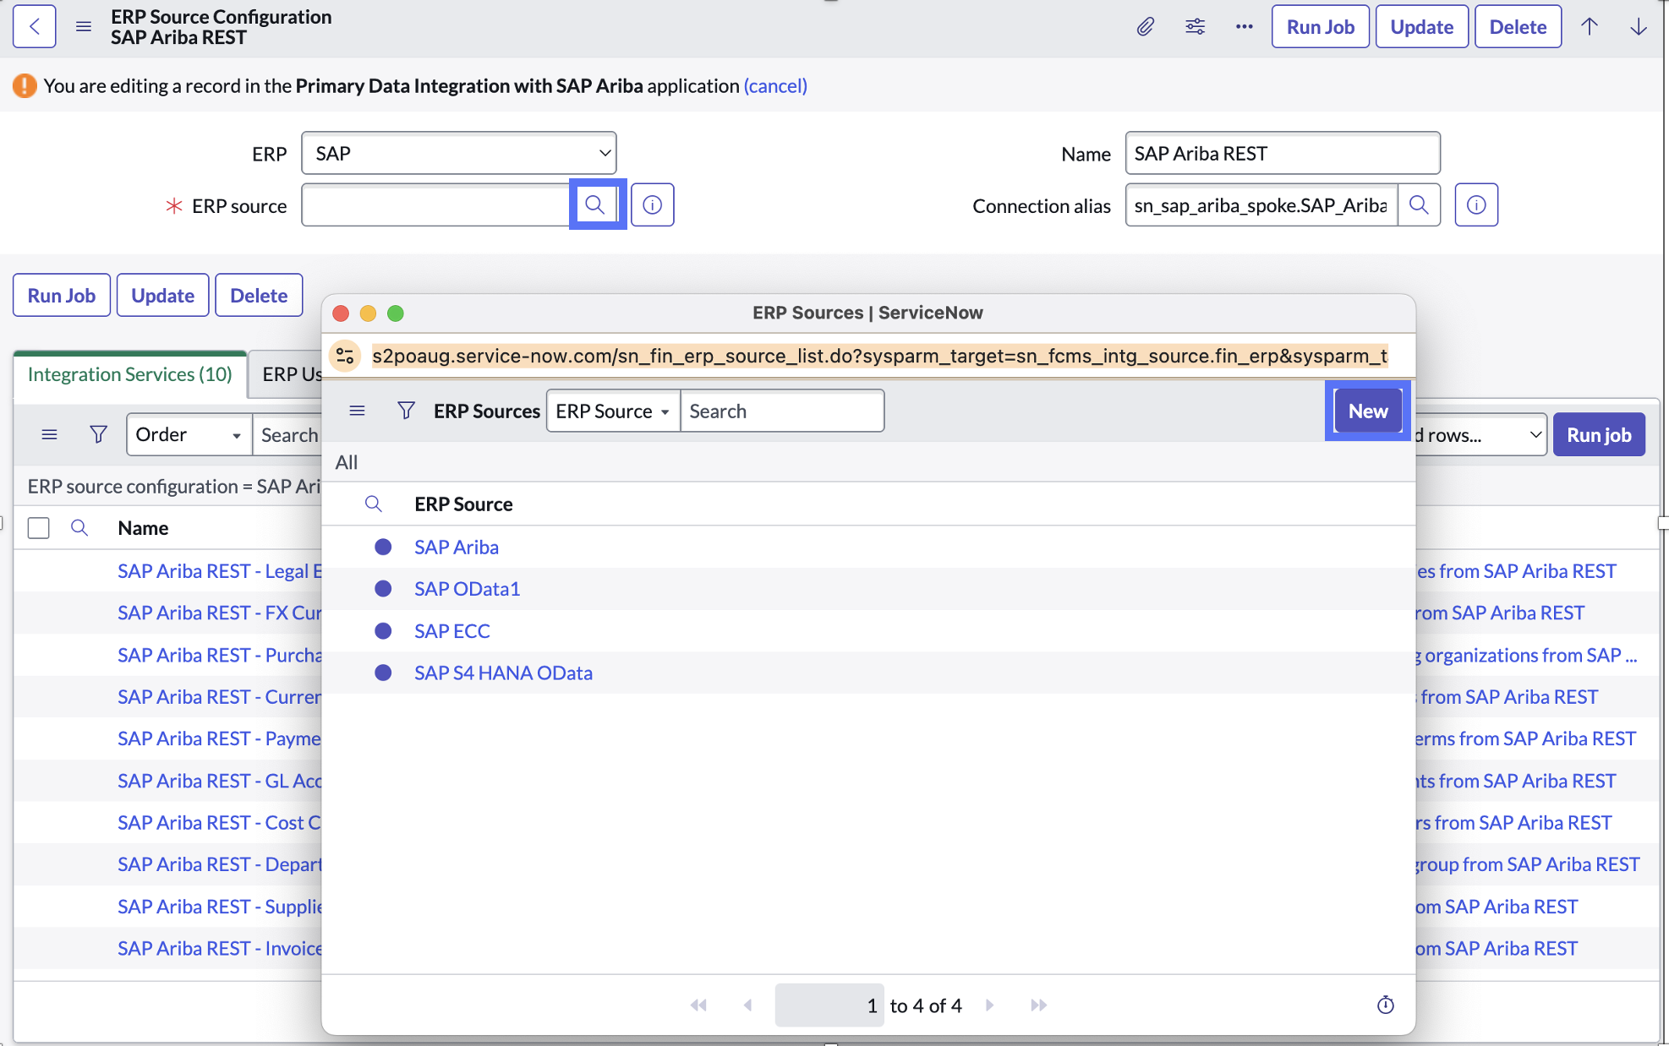
Task: Open SAP Ariba REST - FX Cur record
Action: pyautogui.click(x=220, y=613)
